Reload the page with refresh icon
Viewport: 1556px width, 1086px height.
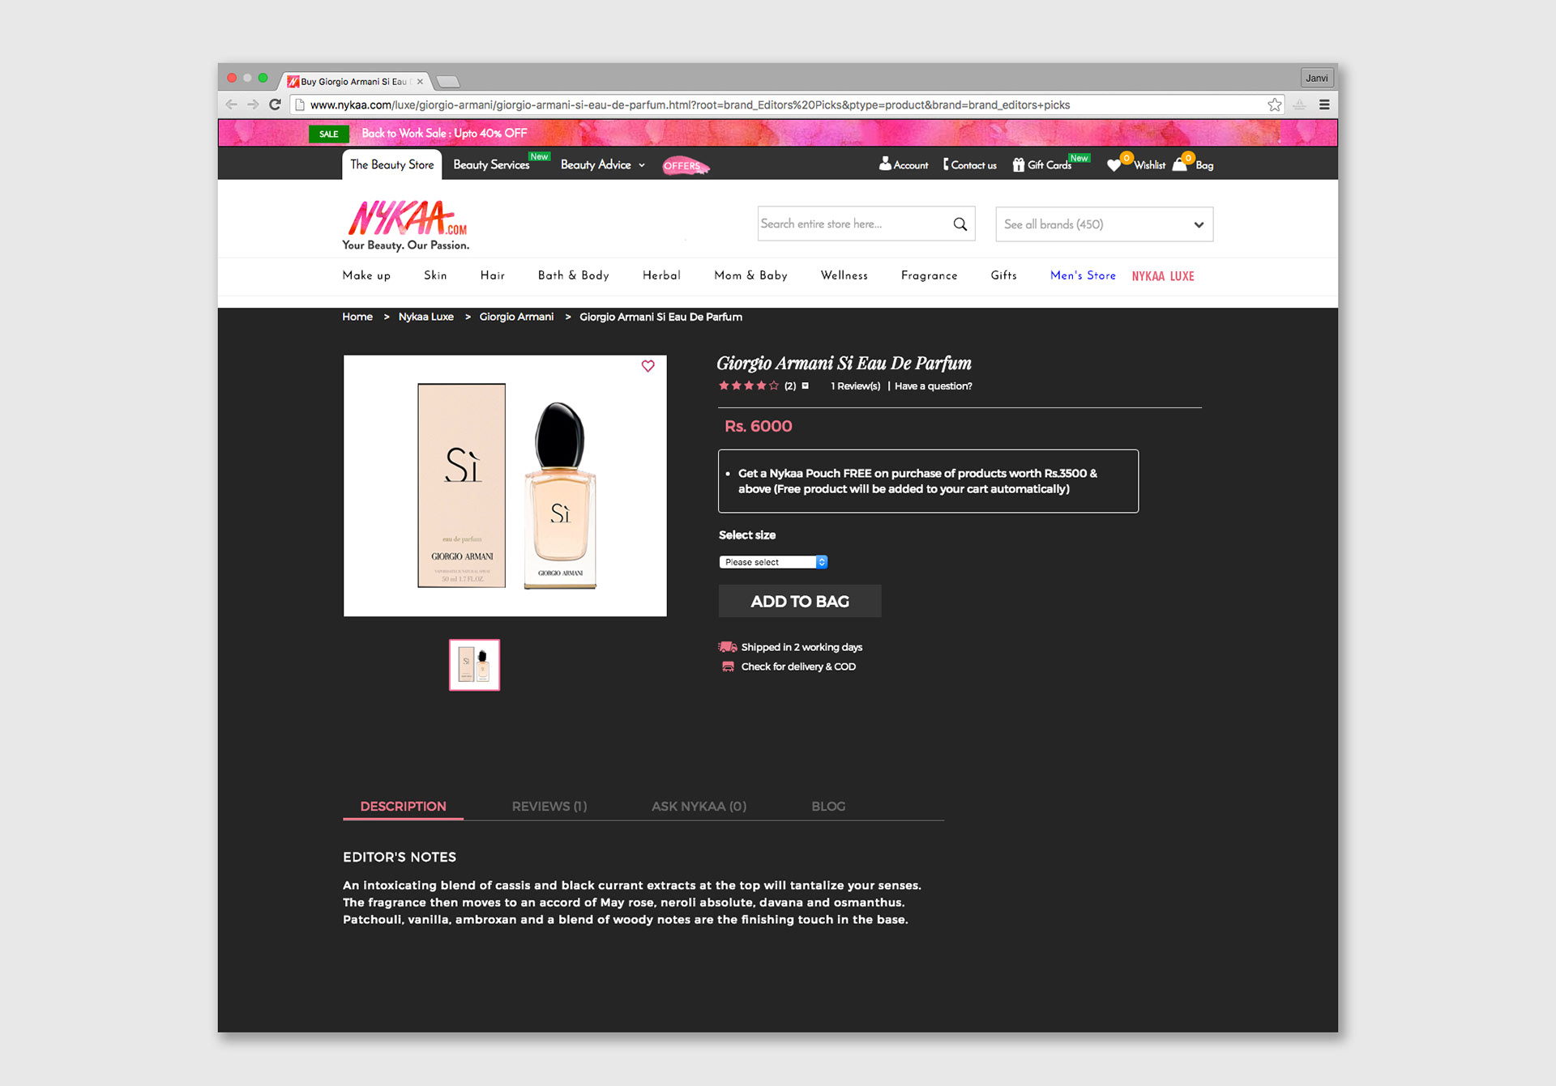(276, 104)
